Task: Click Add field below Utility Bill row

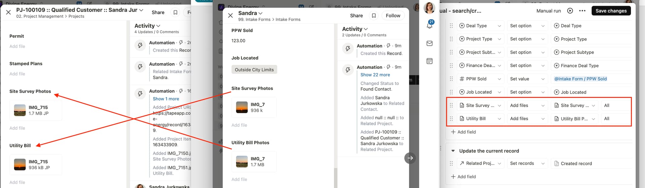Action: click(x=463, y=132)
